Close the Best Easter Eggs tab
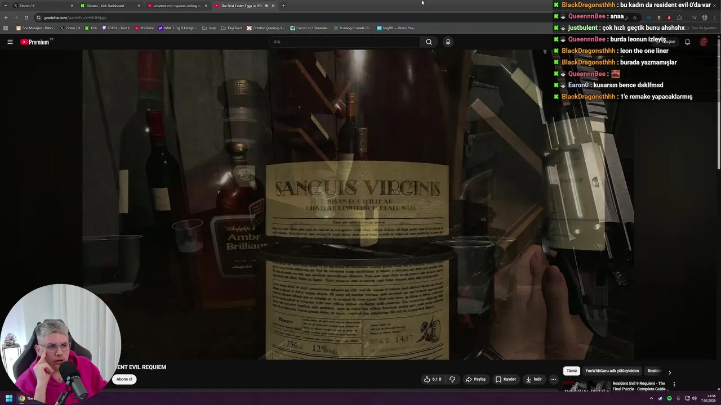 click(x=273, y=6)
